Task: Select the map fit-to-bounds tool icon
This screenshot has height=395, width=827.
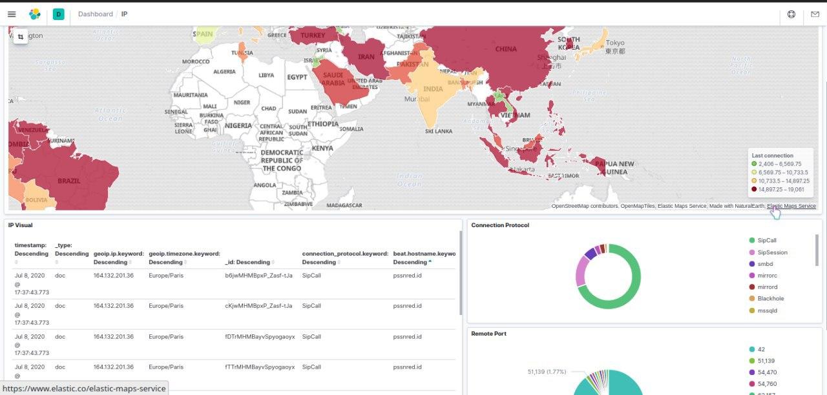Action: (x=20, y=37)
